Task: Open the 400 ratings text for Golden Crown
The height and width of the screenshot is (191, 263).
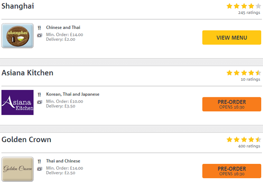Action: (249, 146)
